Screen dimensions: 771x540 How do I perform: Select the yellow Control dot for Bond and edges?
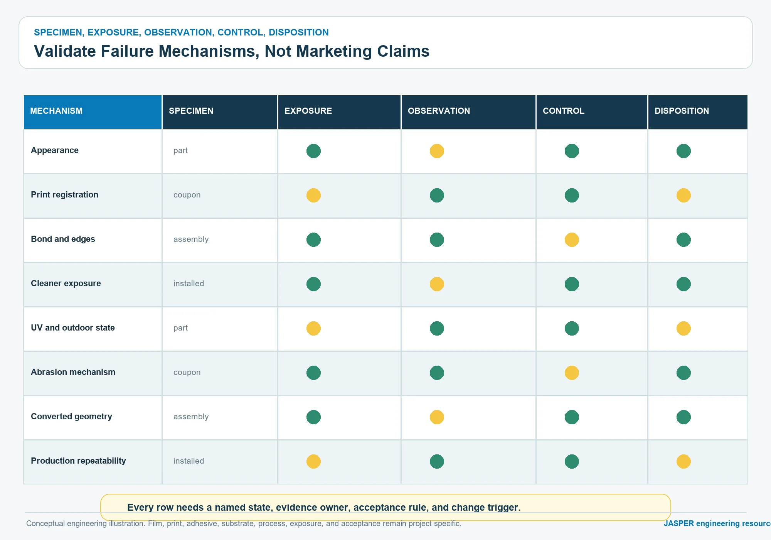point(572,240)
